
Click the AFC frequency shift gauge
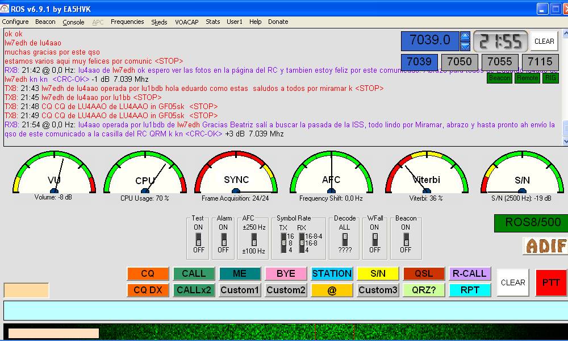pyautogui.click(x=331, y=172)
